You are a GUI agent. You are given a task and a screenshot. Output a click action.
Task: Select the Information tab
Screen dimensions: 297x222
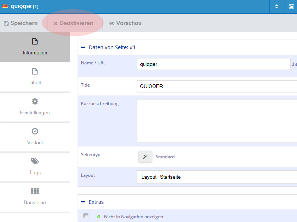(35, 47)
